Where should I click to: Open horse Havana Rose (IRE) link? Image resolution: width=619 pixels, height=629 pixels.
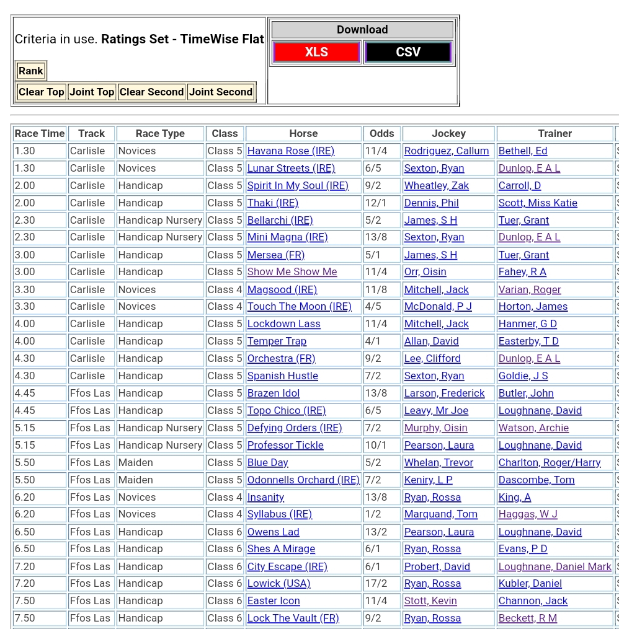pos(290,151)
